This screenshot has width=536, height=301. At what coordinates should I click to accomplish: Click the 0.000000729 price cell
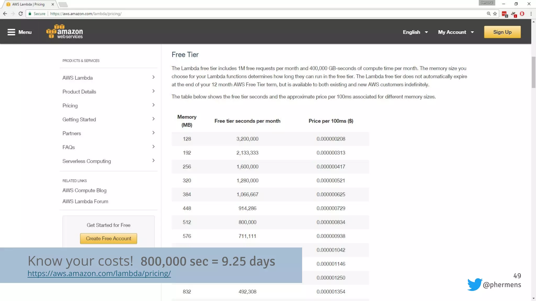(x=331, y=208)
